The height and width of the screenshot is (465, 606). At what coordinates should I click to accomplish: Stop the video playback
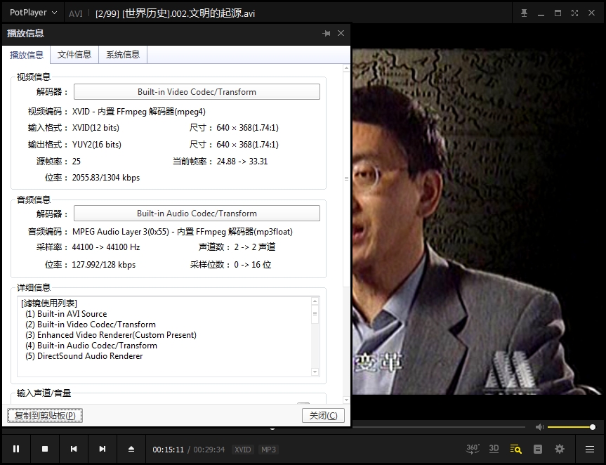click(45, 449)
